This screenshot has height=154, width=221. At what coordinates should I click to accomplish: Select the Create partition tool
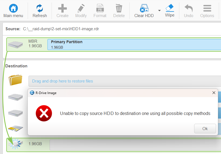click(63, 8)
